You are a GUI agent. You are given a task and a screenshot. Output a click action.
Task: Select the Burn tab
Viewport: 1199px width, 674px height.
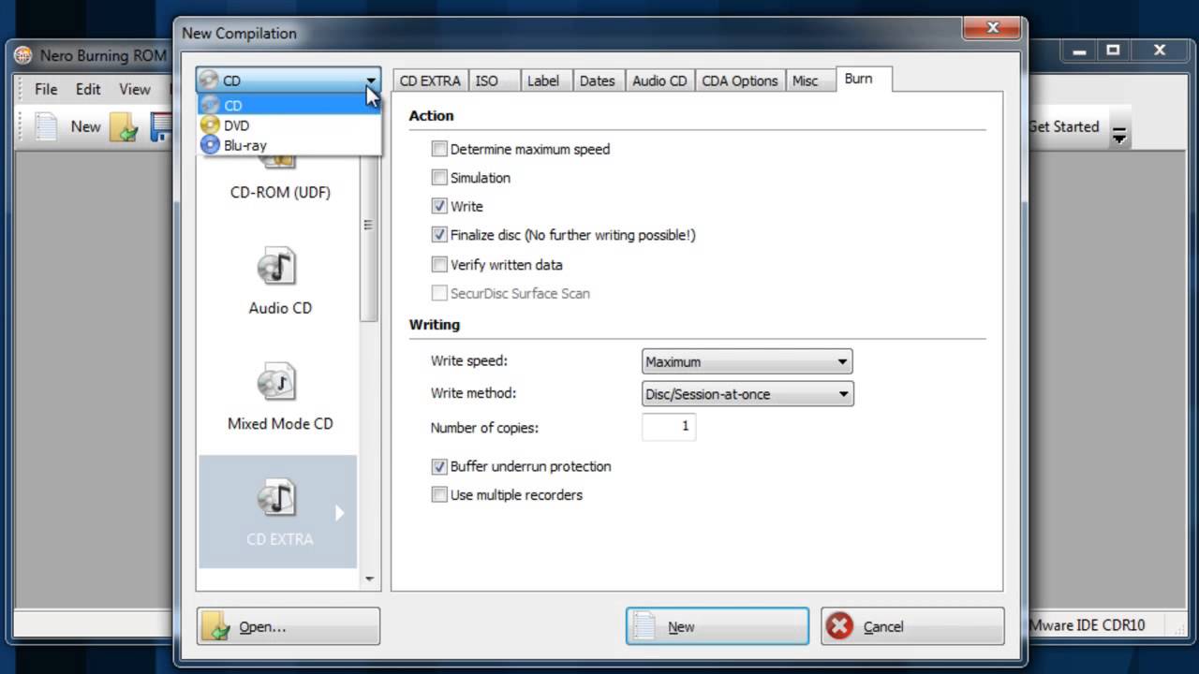(x=863, y=79)
